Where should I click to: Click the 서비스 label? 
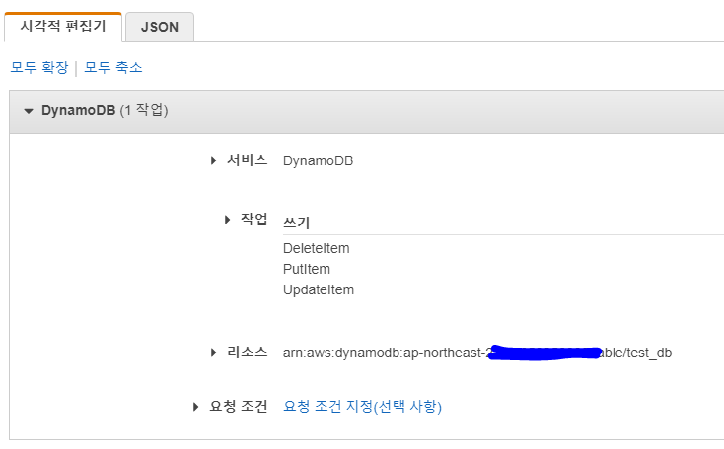(247, 160)
